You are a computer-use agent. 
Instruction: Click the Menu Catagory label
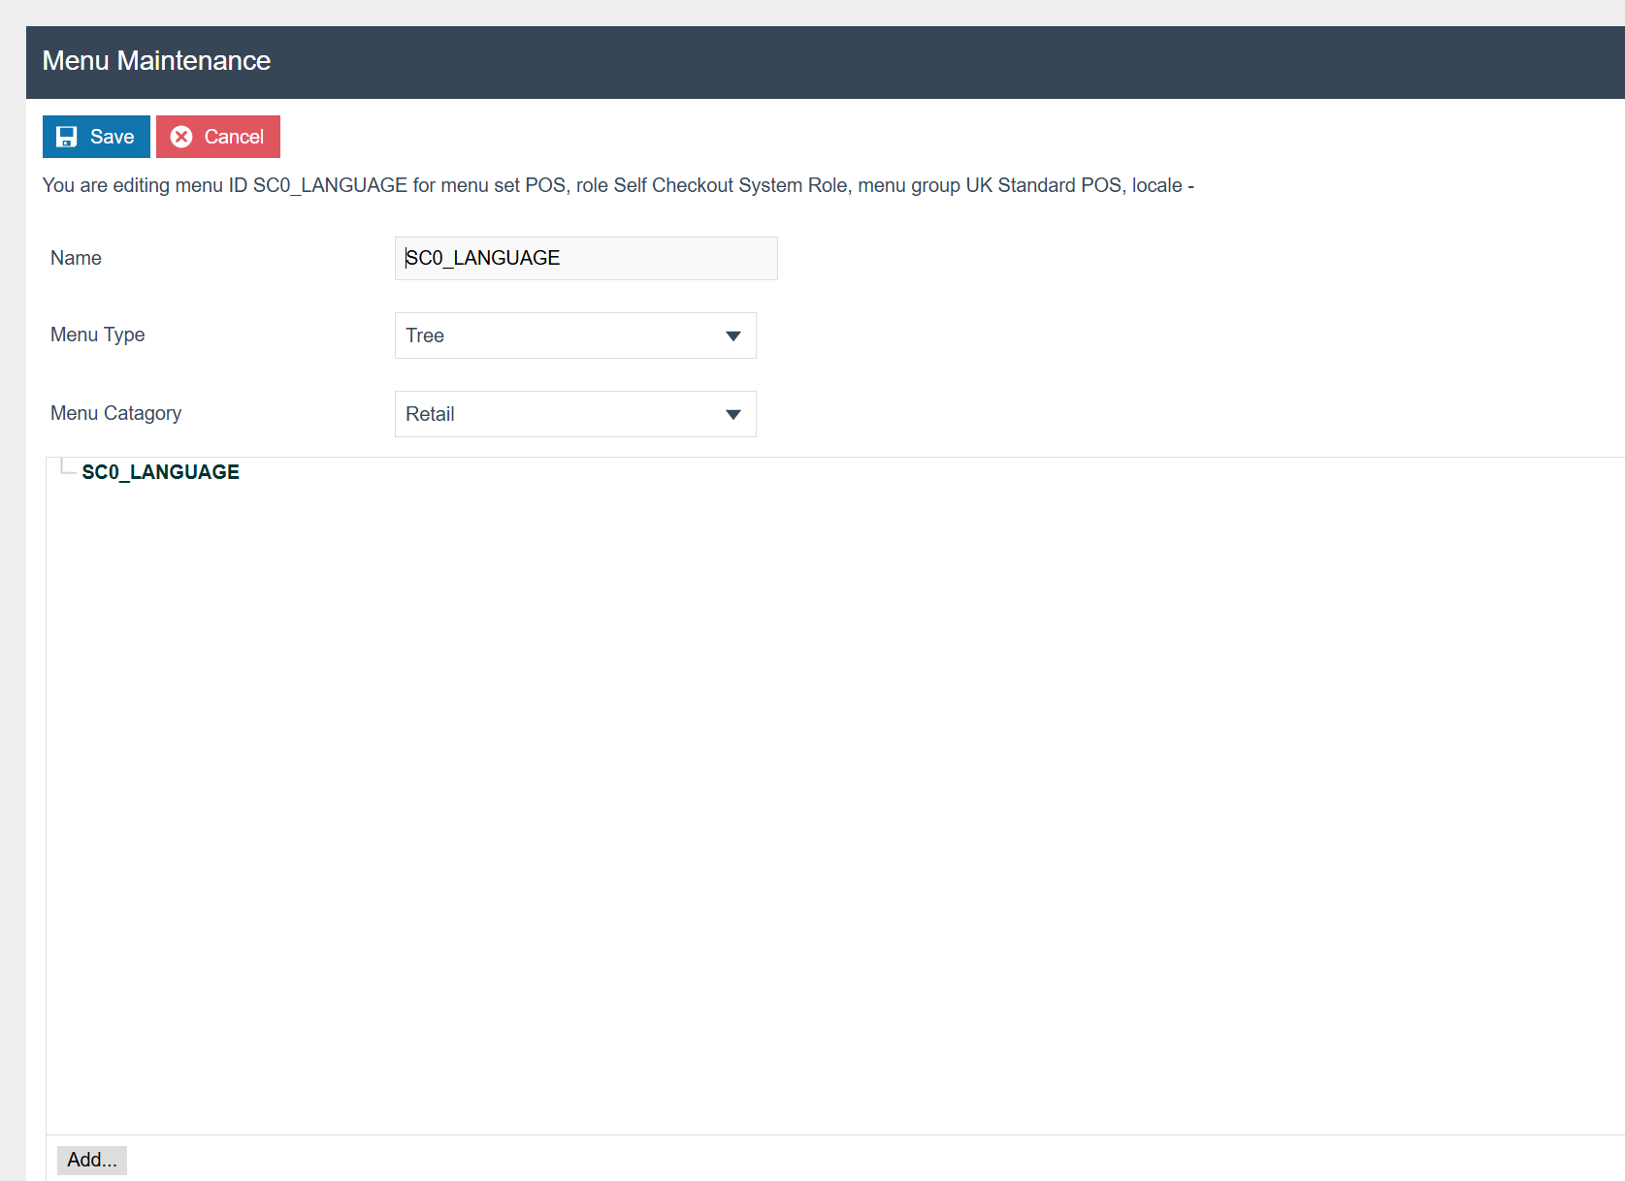pyautogui.click(x=115, y=413)
